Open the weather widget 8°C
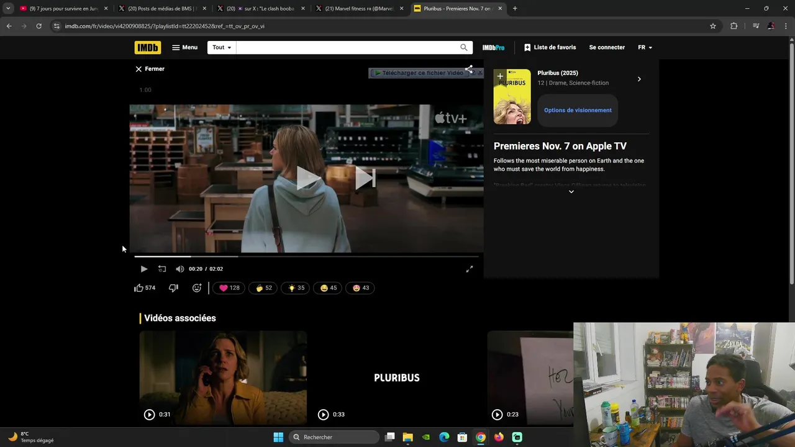 [31, 437]
